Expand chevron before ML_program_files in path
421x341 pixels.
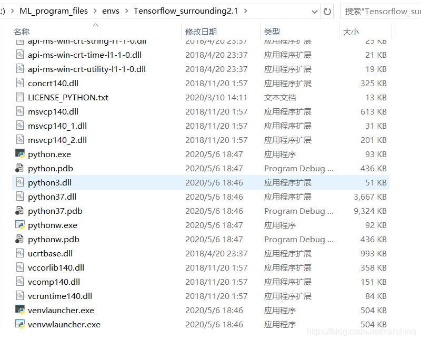point(12,11)
